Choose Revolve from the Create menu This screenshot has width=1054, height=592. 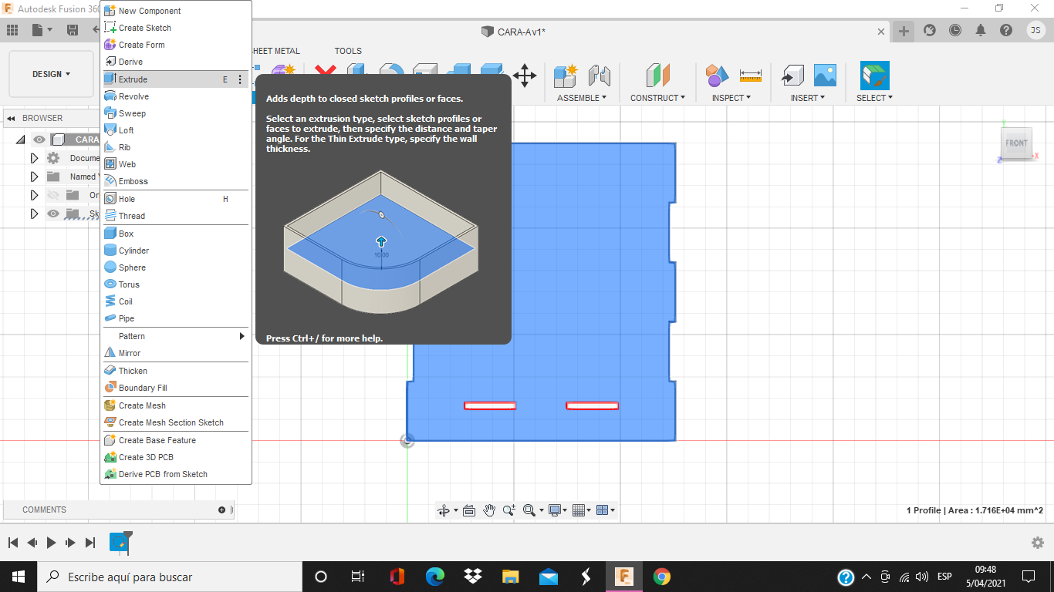point(176,96)
